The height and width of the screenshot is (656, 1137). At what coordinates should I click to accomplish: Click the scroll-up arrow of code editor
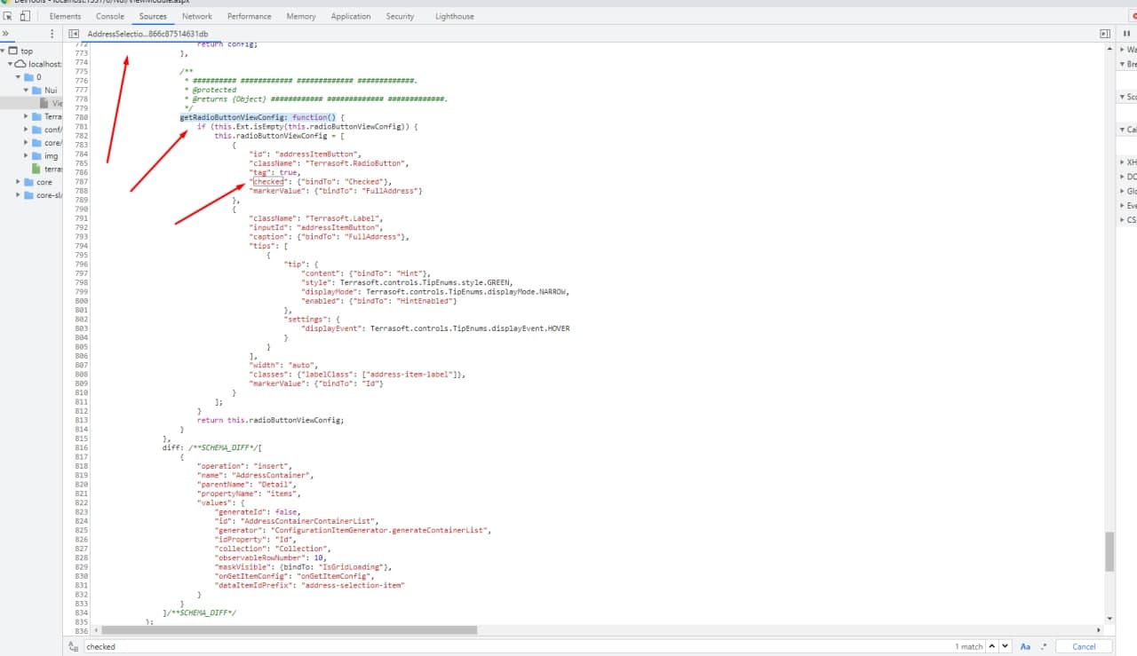[x=1109, y=48]
